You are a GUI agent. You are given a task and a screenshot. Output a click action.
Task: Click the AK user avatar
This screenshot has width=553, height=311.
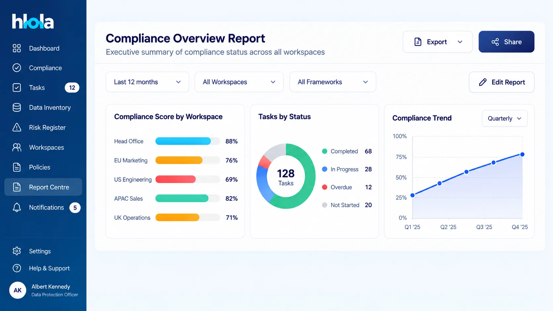[18, 290]
